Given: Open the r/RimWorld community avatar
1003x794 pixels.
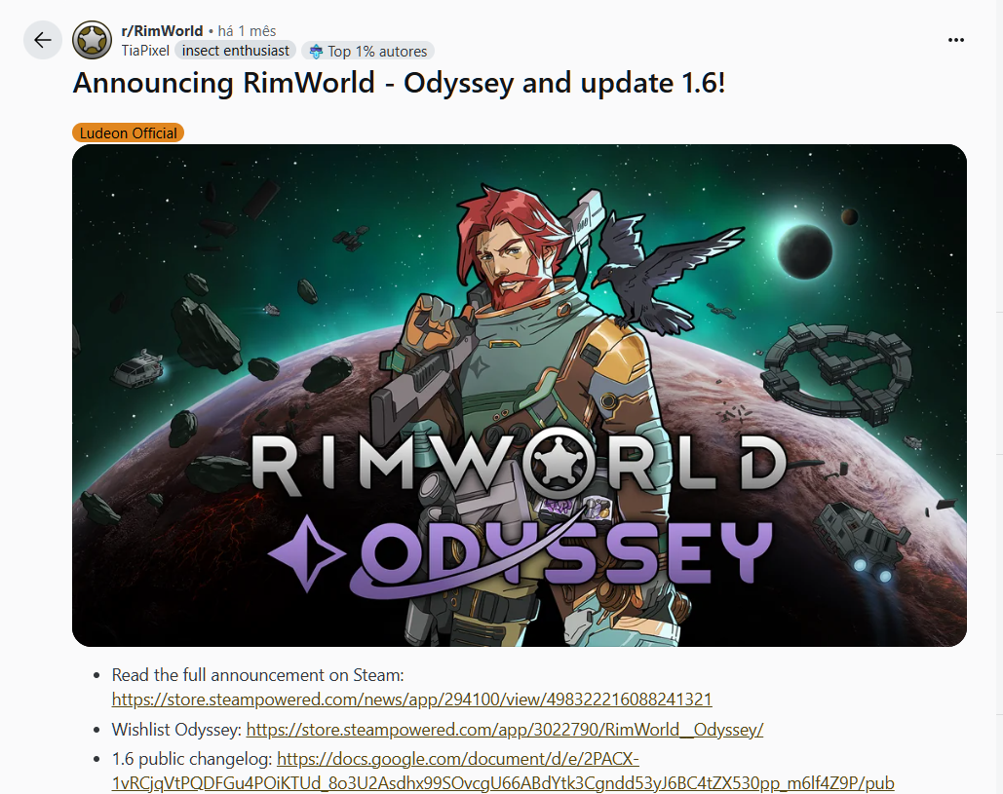Looking at the screenshot, I should [x=92, y=40].
